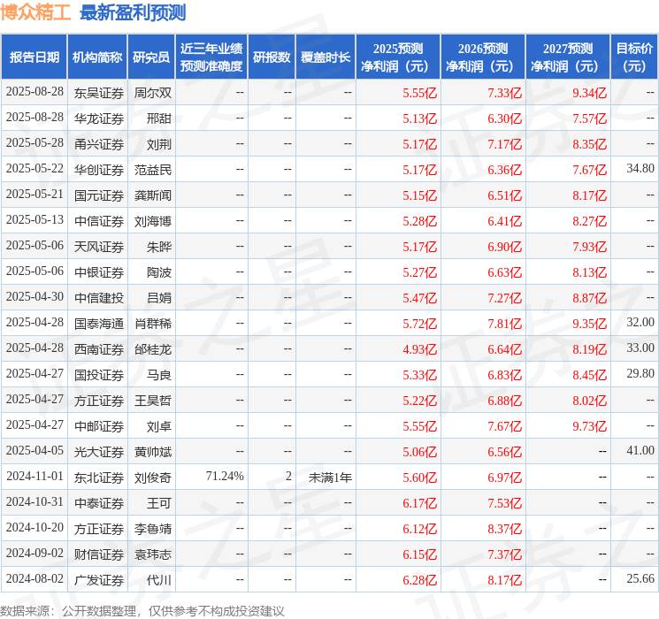Click the 研报数 column header
The height and width of the screenshot is (619, 659).
(x=272, y=57)
